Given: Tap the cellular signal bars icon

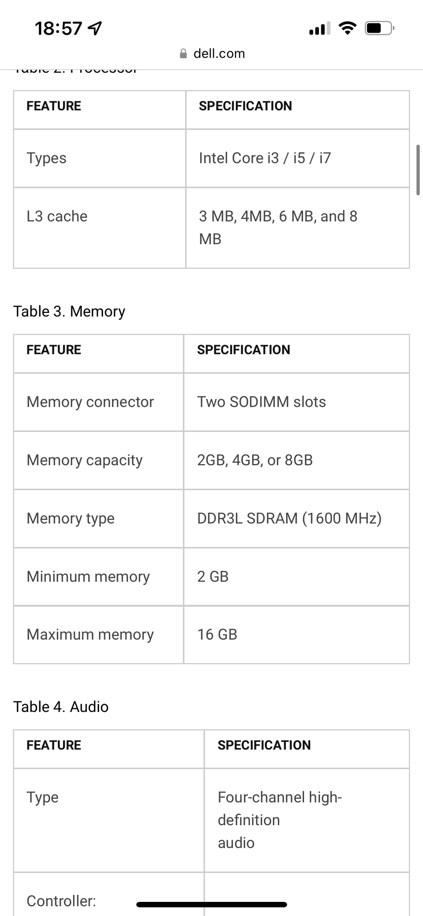Looking at the screenshot, I should [319, 29].
